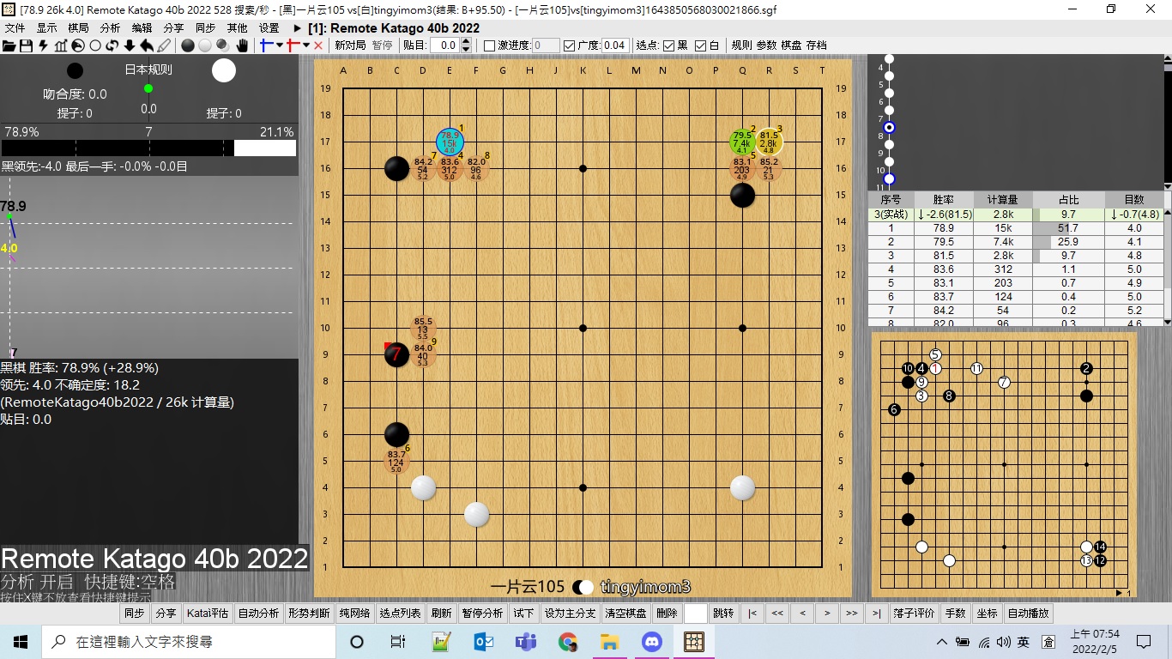
Task: Select the pencil edit icon
Action: 164,45
